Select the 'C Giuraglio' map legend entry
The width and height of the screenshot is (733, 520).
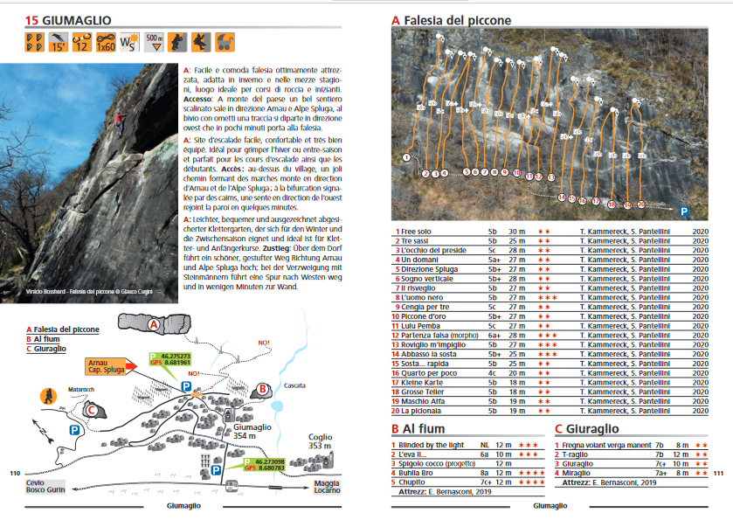click(x=45, y=349)
